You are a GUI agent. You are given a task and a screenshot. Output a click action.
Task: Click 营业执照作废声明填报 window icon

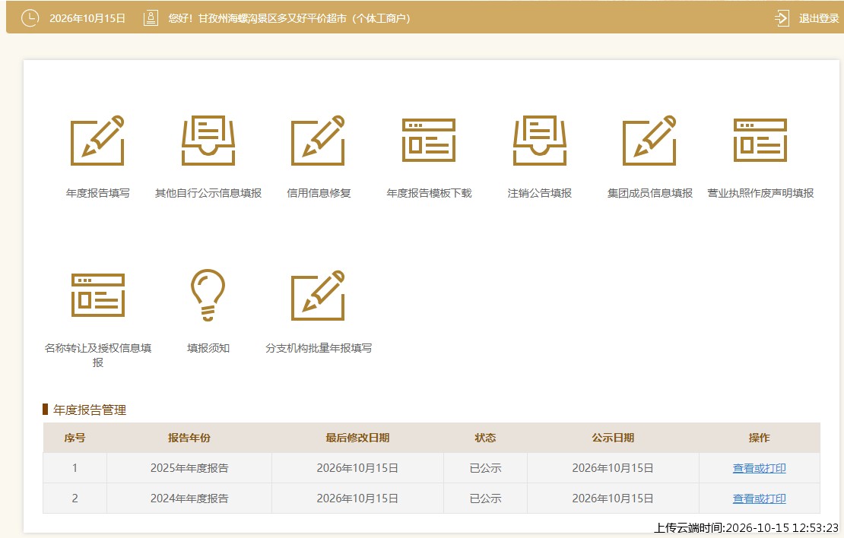click(x=760, y=140)
